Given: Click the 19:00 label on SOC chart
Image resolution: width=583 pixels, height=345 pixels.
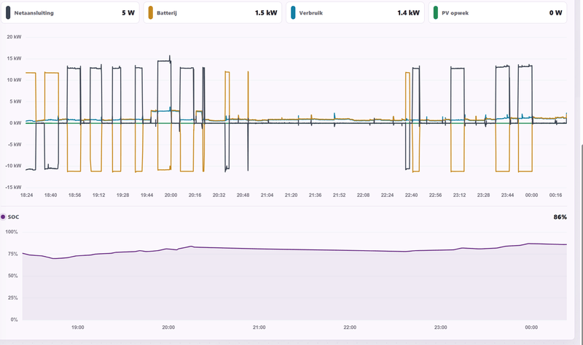Looking at the screenshot, I should pos(78,327).
